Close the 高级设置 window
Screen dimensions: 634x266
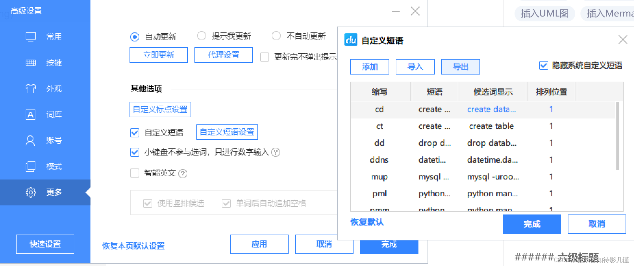click(x=415, y=11)
